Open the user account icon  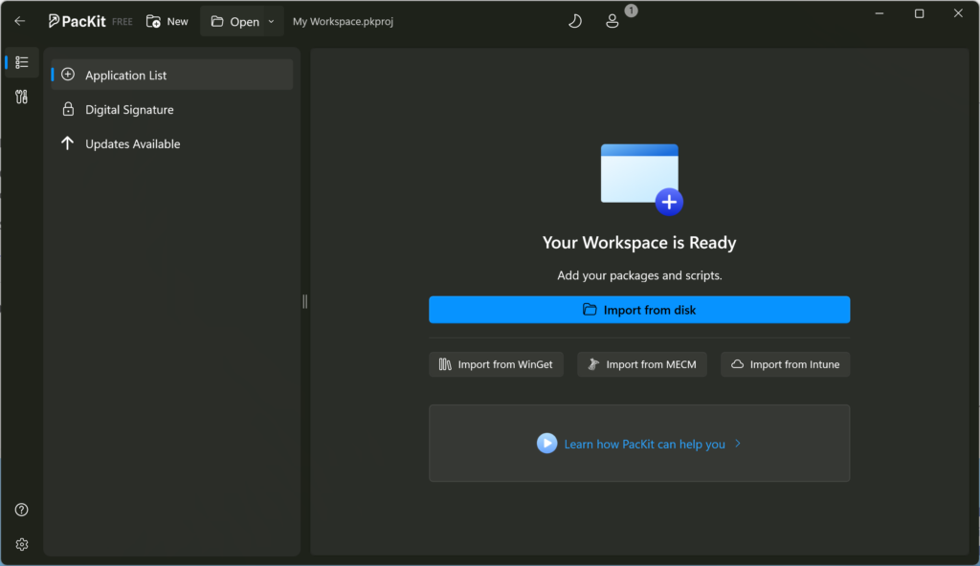[612, 21]
